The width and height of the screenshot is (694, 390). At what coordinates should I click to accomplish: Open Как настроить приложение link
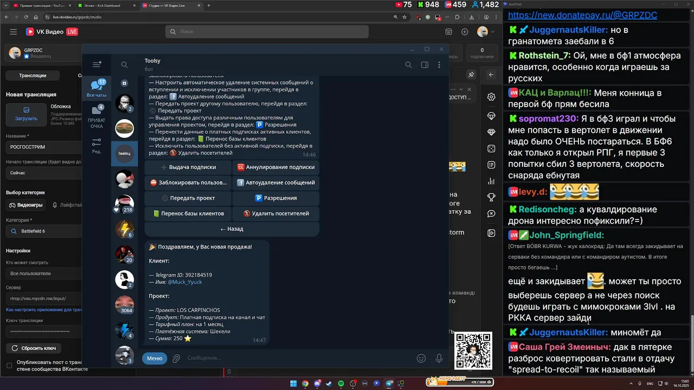44,310
